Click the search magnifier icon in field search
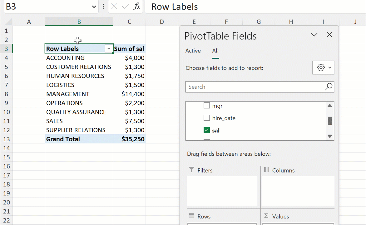The image size is (366, 225). (329, 87)
